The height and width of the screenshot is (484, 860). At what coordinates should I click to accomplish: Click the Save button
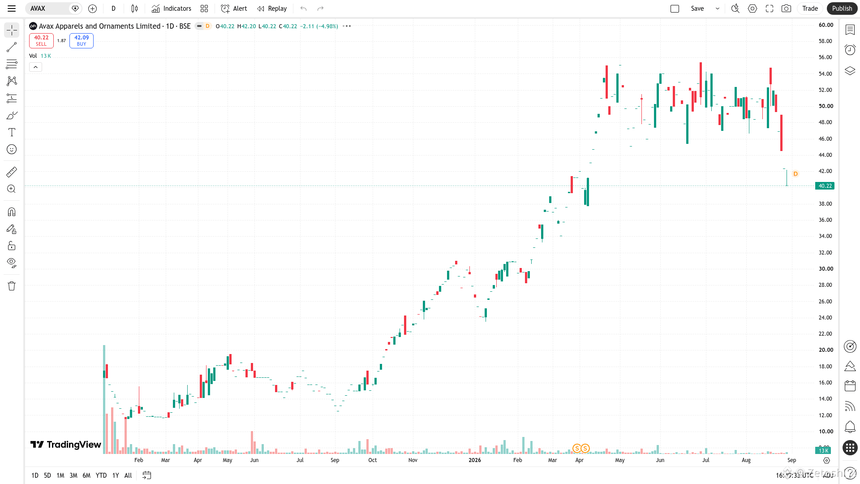tap(697, 9)
